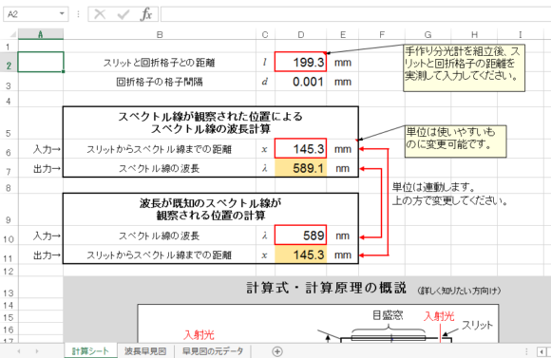The image size is (551, 358).
Task: Switch to the 波長早見図 sheet tab
Action: click(x=145, y=351)
